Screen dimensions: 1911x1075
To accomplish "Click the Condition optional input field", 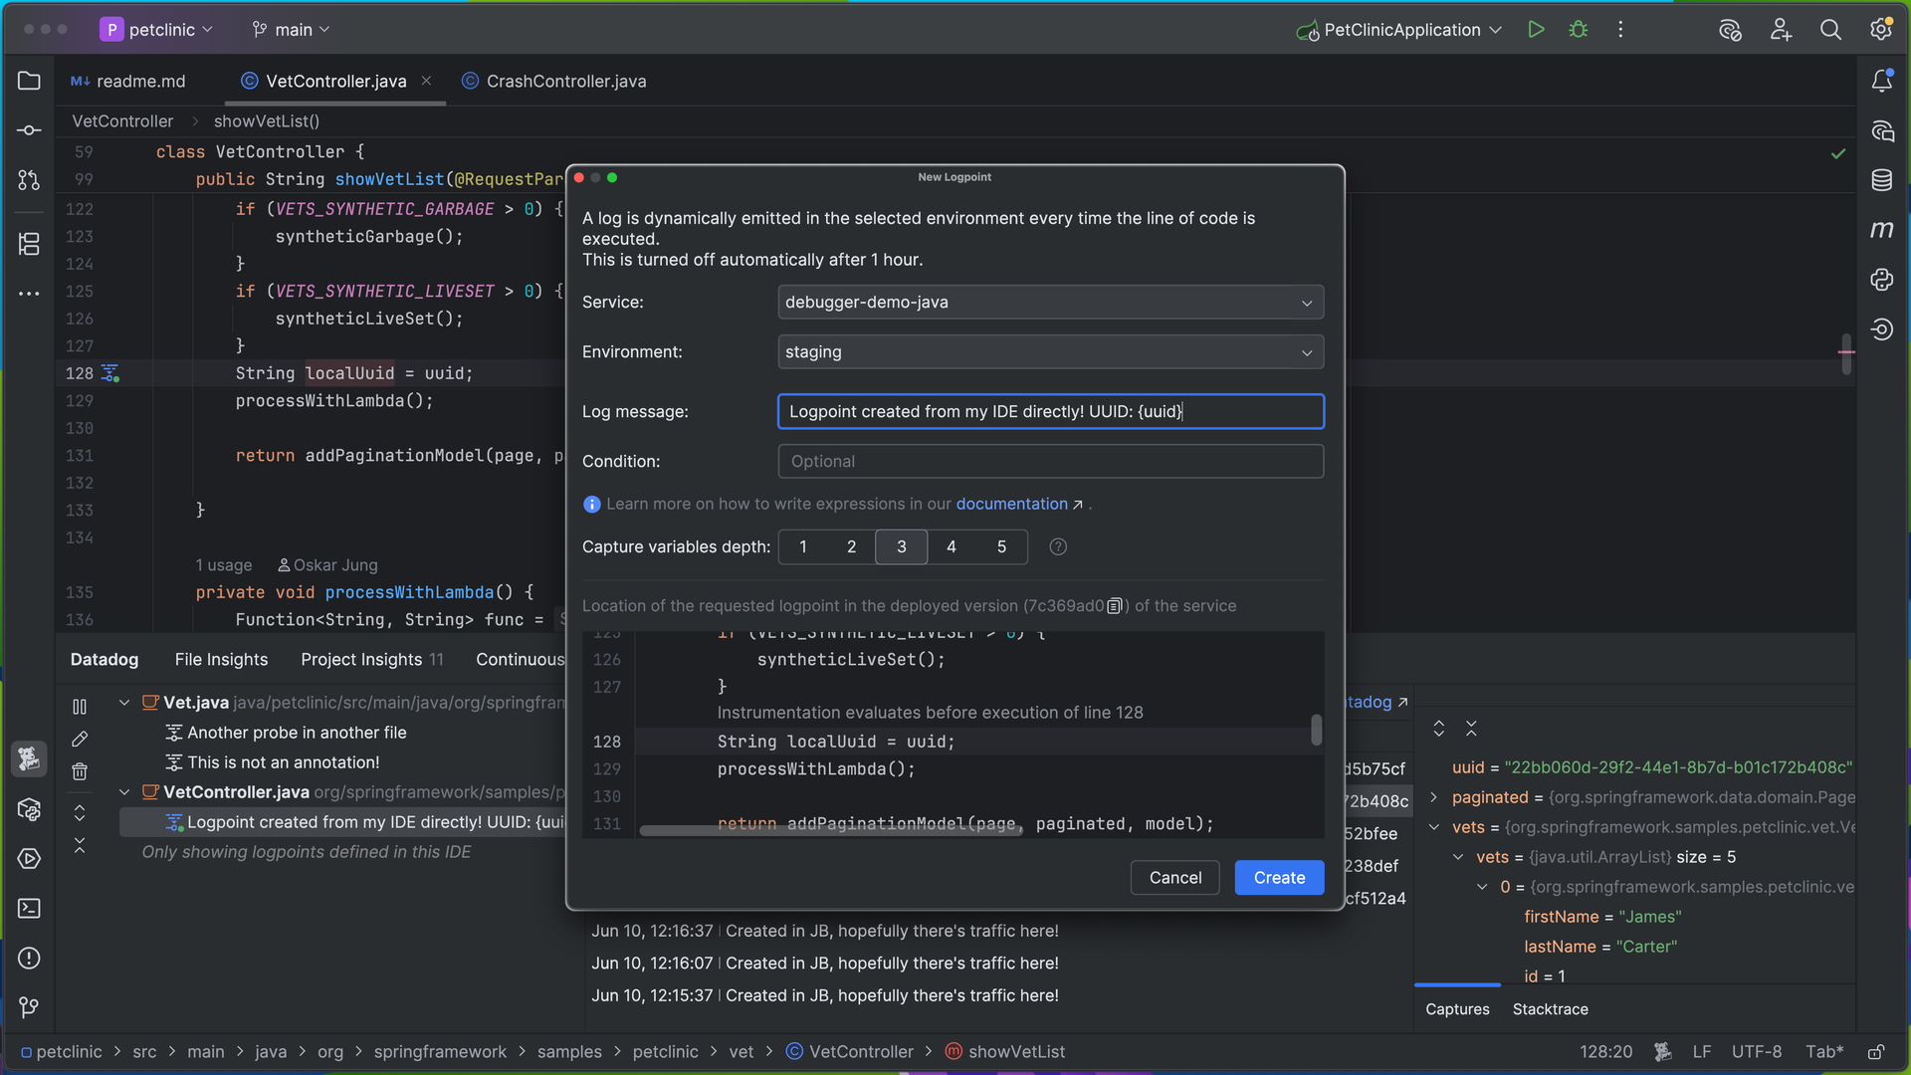I will click(1050, 462).
